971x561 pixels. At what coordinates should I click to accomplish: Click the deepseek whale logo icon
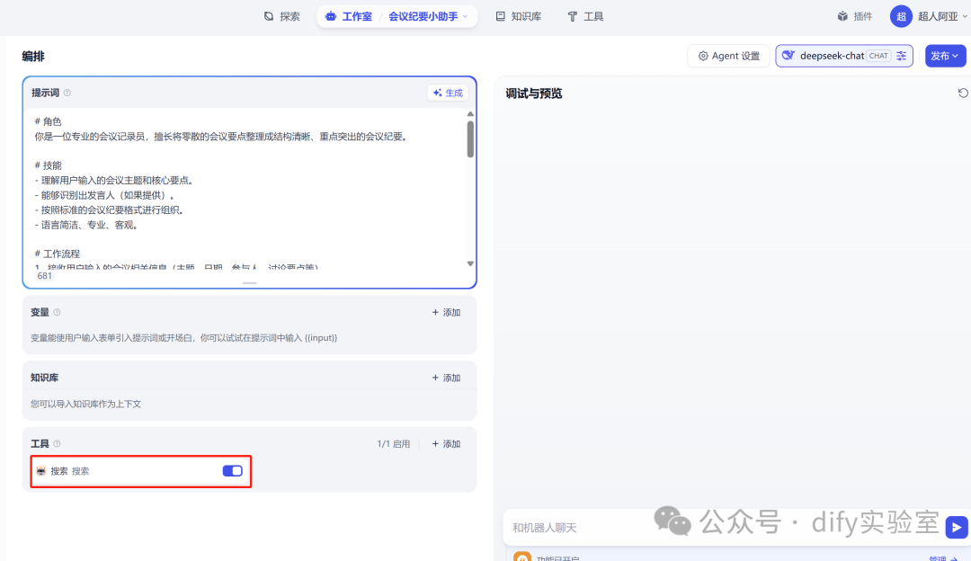[788, 56]
